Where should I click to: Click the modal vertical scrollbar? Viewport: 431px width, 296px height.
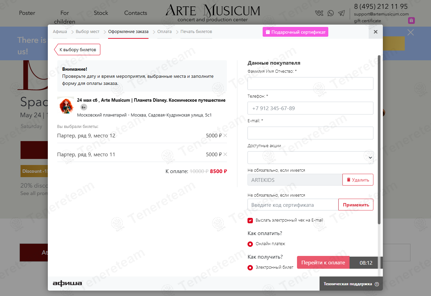coord(379,140)
